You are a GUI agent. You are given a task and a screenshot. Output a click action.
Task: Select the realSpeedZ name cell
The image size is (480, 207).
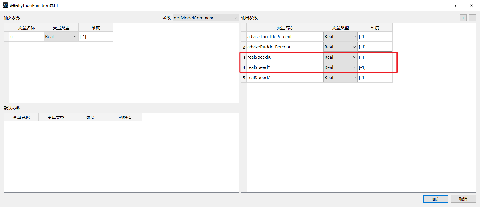[285, 77]
